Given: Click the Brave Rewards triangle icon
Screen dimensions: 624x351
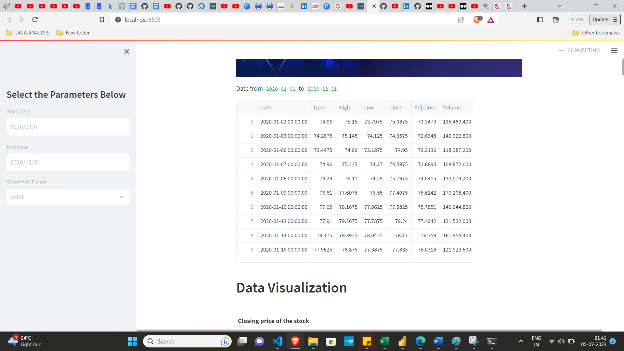Looking at the screenshot, I should (491, 19).
